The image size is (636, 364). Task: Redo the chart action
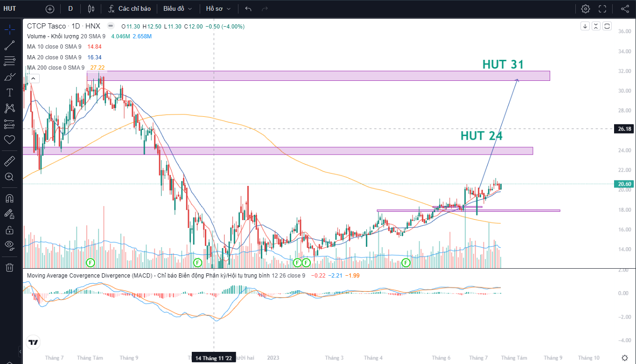click(265, 8)
